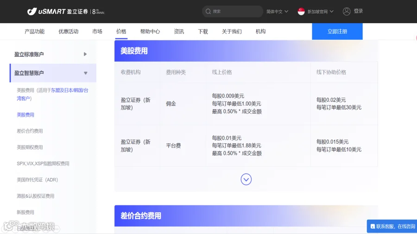Screen dimensions: 417x234
Task: Open the 帮助中心 menu
Action: [x=150, y=31]
